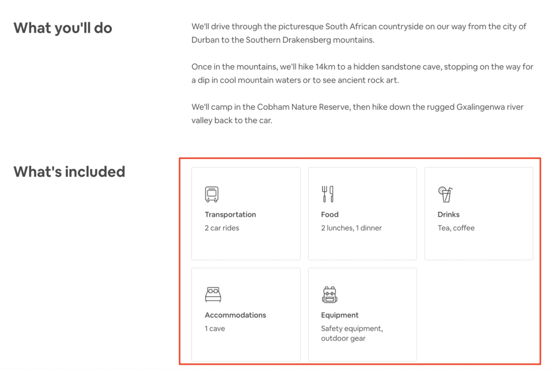
Task: Click the paragraph about Cobham Nature Reserve
Action: point(357,114)
